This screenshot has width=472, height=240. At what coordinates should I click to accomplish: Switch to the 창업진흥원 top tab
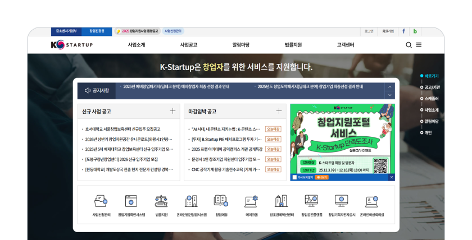(97, 31)
